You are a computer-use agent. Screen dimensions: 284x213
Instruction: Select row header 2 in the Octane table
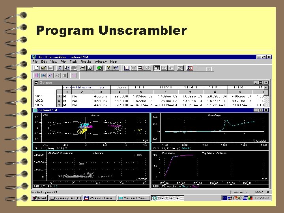(59, 101)
